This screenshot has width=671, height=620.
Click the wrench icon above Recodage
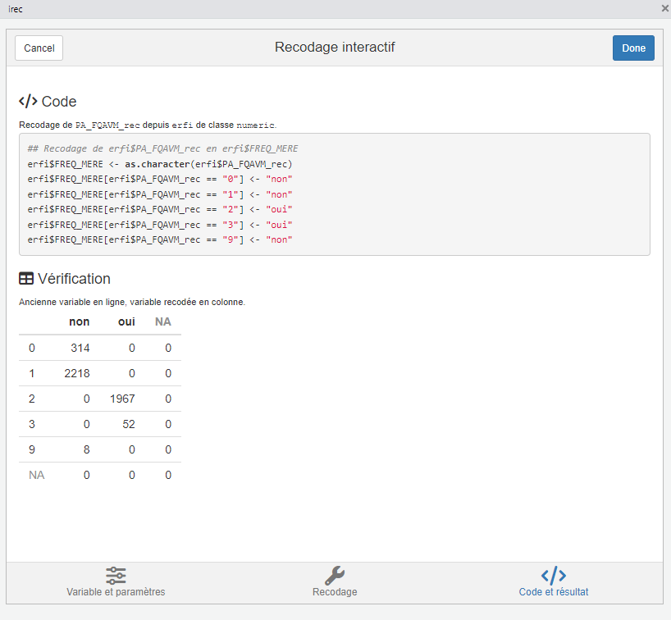[335, 575]
